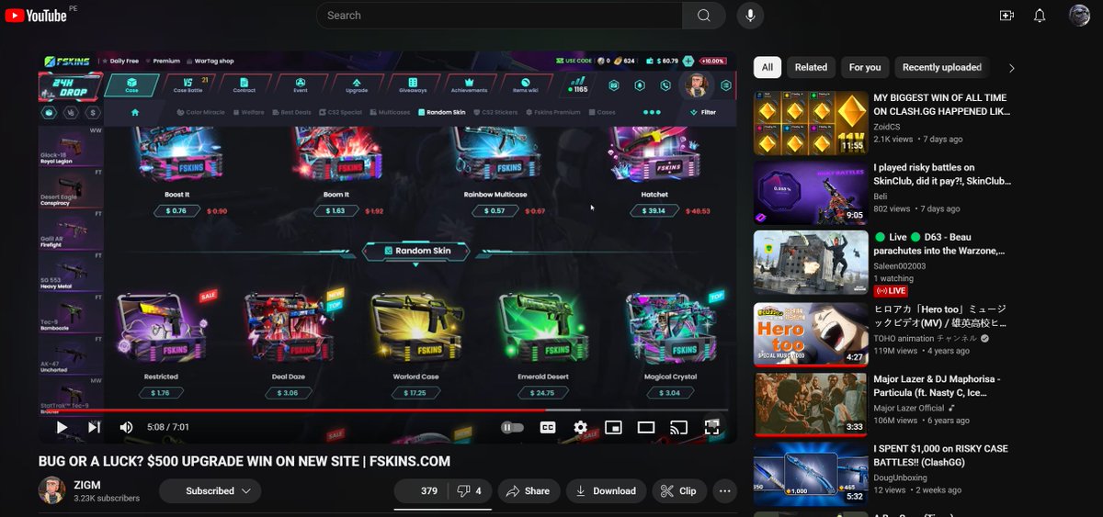Screen dimensions: 1103x517
Task: Open the Live D63 Beau thumbnail
Action: pos(811,263)
